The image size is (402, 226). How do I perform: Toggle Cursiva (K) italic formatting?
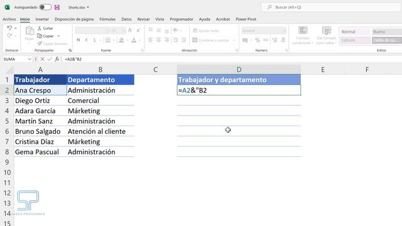coord(87,40)
